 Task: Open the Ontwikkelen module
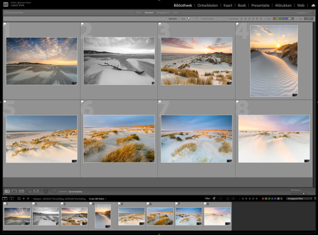tap(207, 5)
